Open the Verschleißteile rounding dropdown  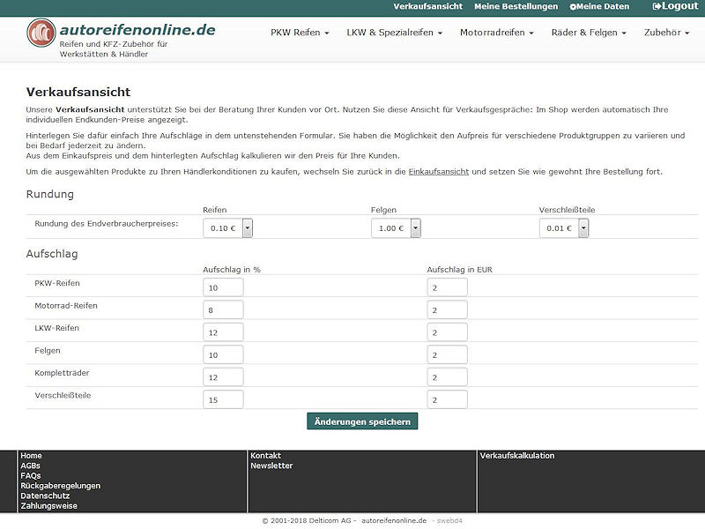564,228
